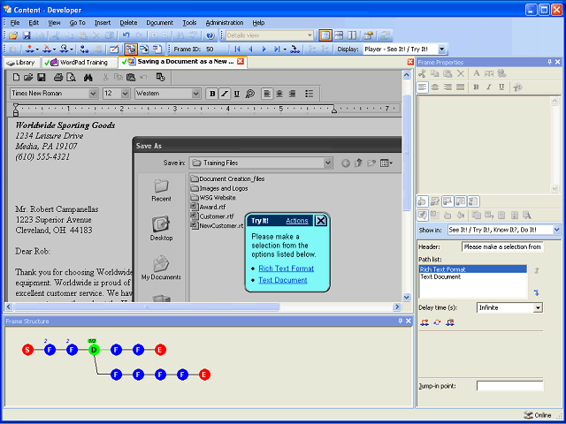
Task: Close the Try It! bubble
Action: (x=320, y=221)
